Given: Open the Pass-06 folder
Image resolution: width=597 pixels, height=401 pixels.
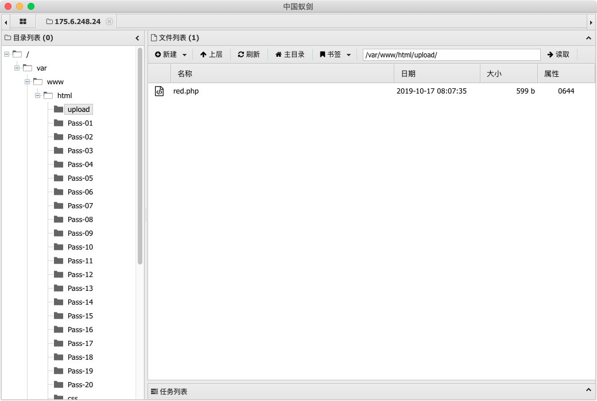Looking at the screenshot, I should (73, 192).
